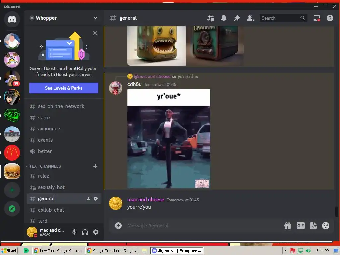Create invite for general channel
Image resolution: width=340 pixels, height=255 pixels.
pos(89,199)
